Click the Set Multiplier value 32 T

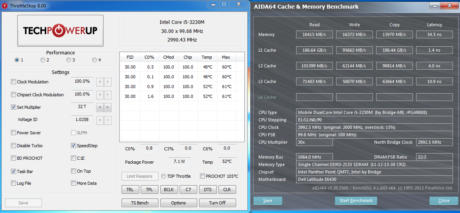coord(82,107)
